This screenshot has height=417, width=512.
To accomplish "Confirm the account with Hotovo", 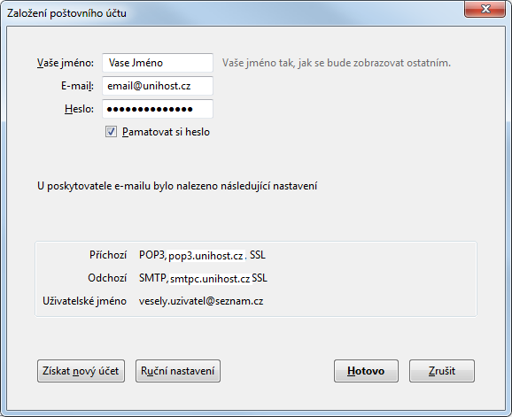I will pyautogui.click(x=366, y=371).
